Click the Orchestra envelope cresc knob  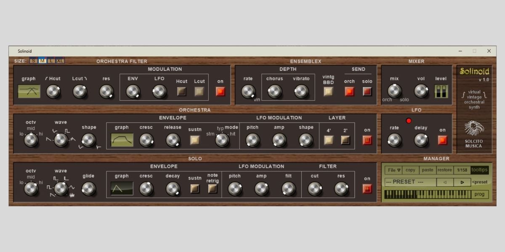click(146, 140)
